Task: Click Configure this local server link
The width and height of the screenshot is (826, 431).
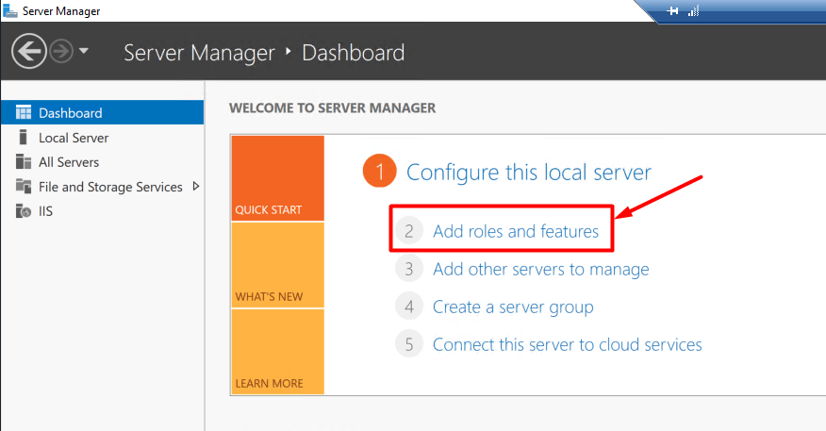Action: 528,173
